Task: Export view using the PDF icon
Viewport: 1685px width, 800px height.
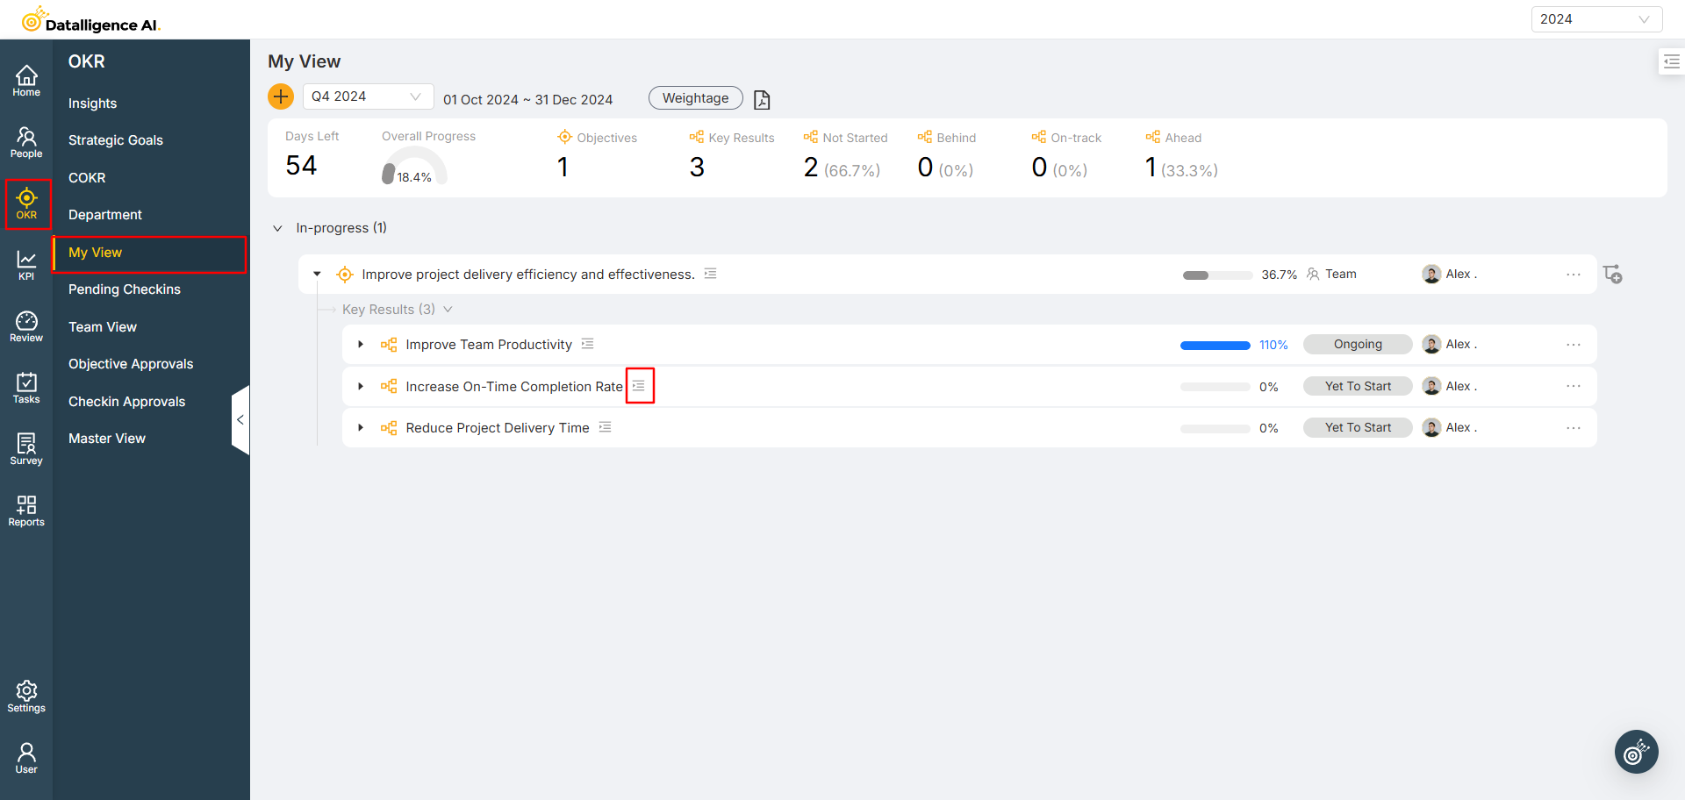Action: [762, 100]
